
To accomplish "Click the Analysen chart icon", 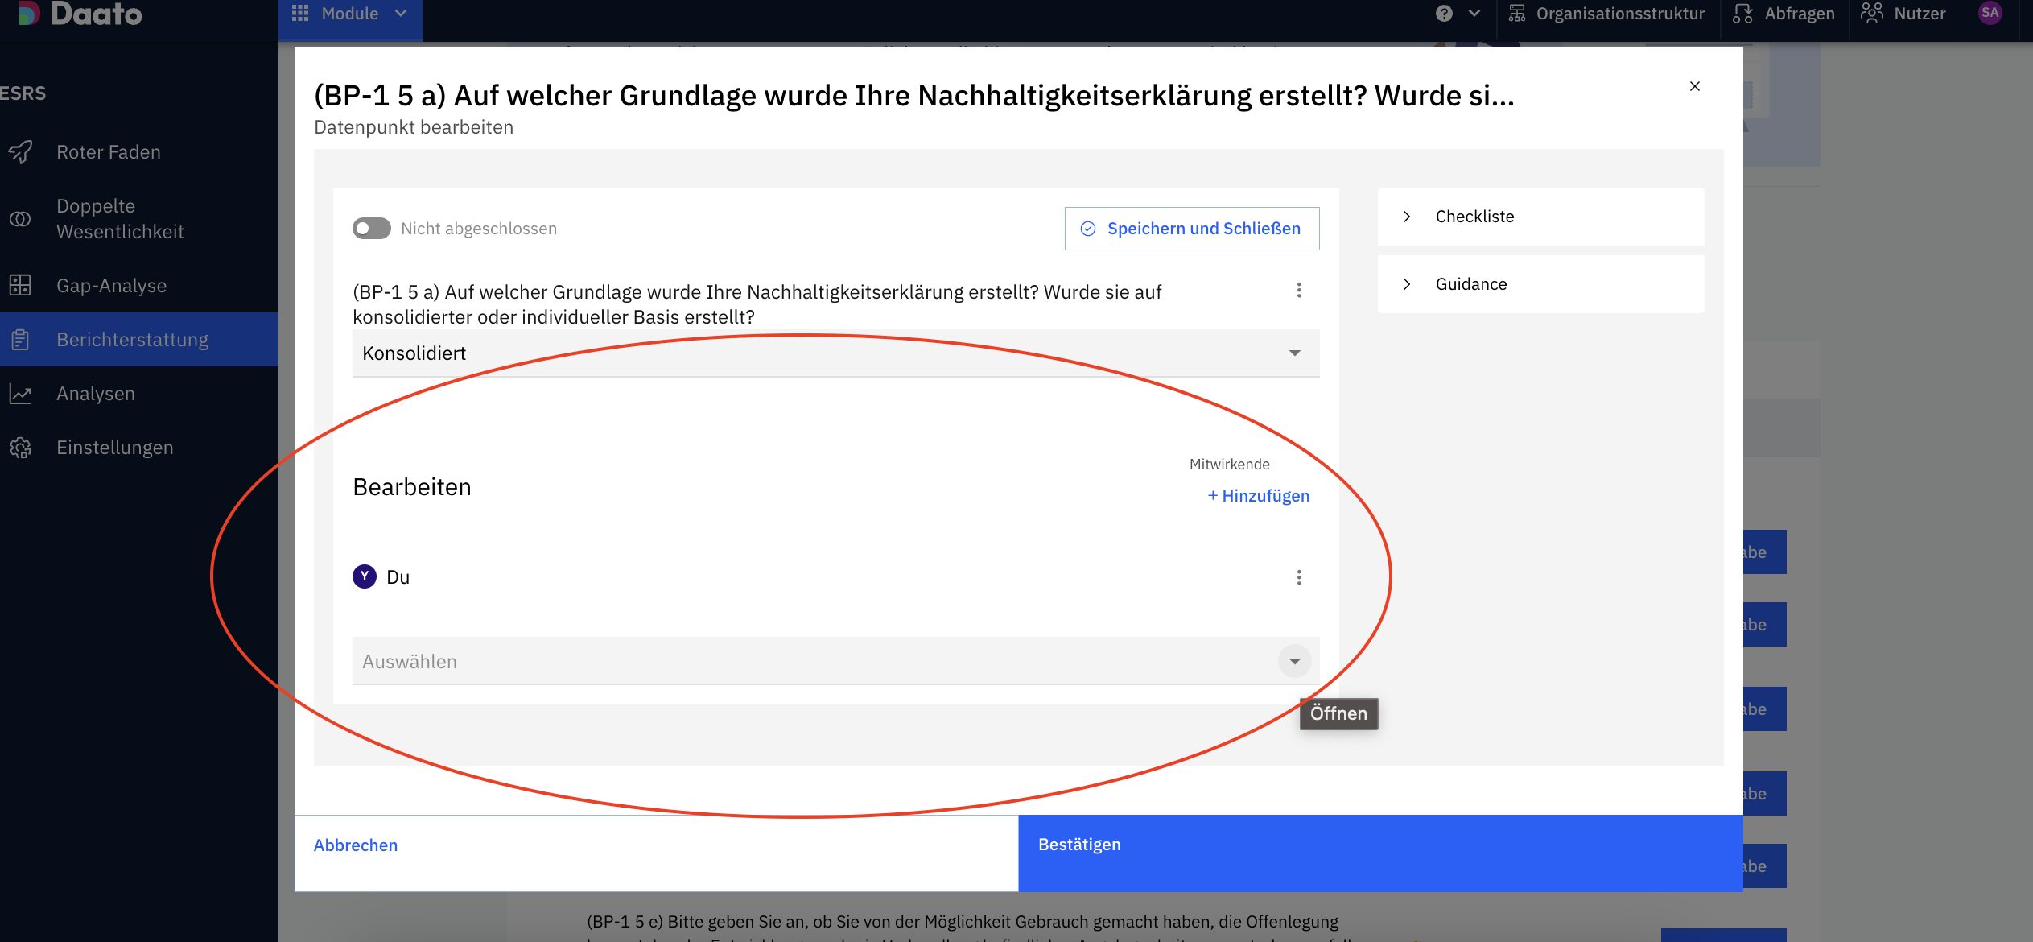I will [x=20, y=394].
